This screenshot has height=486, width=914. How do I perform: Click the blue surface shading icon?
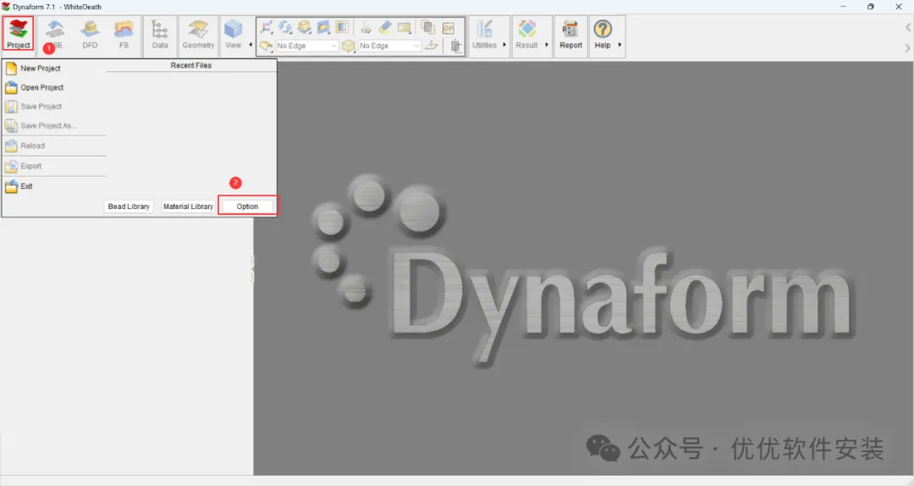323,27
